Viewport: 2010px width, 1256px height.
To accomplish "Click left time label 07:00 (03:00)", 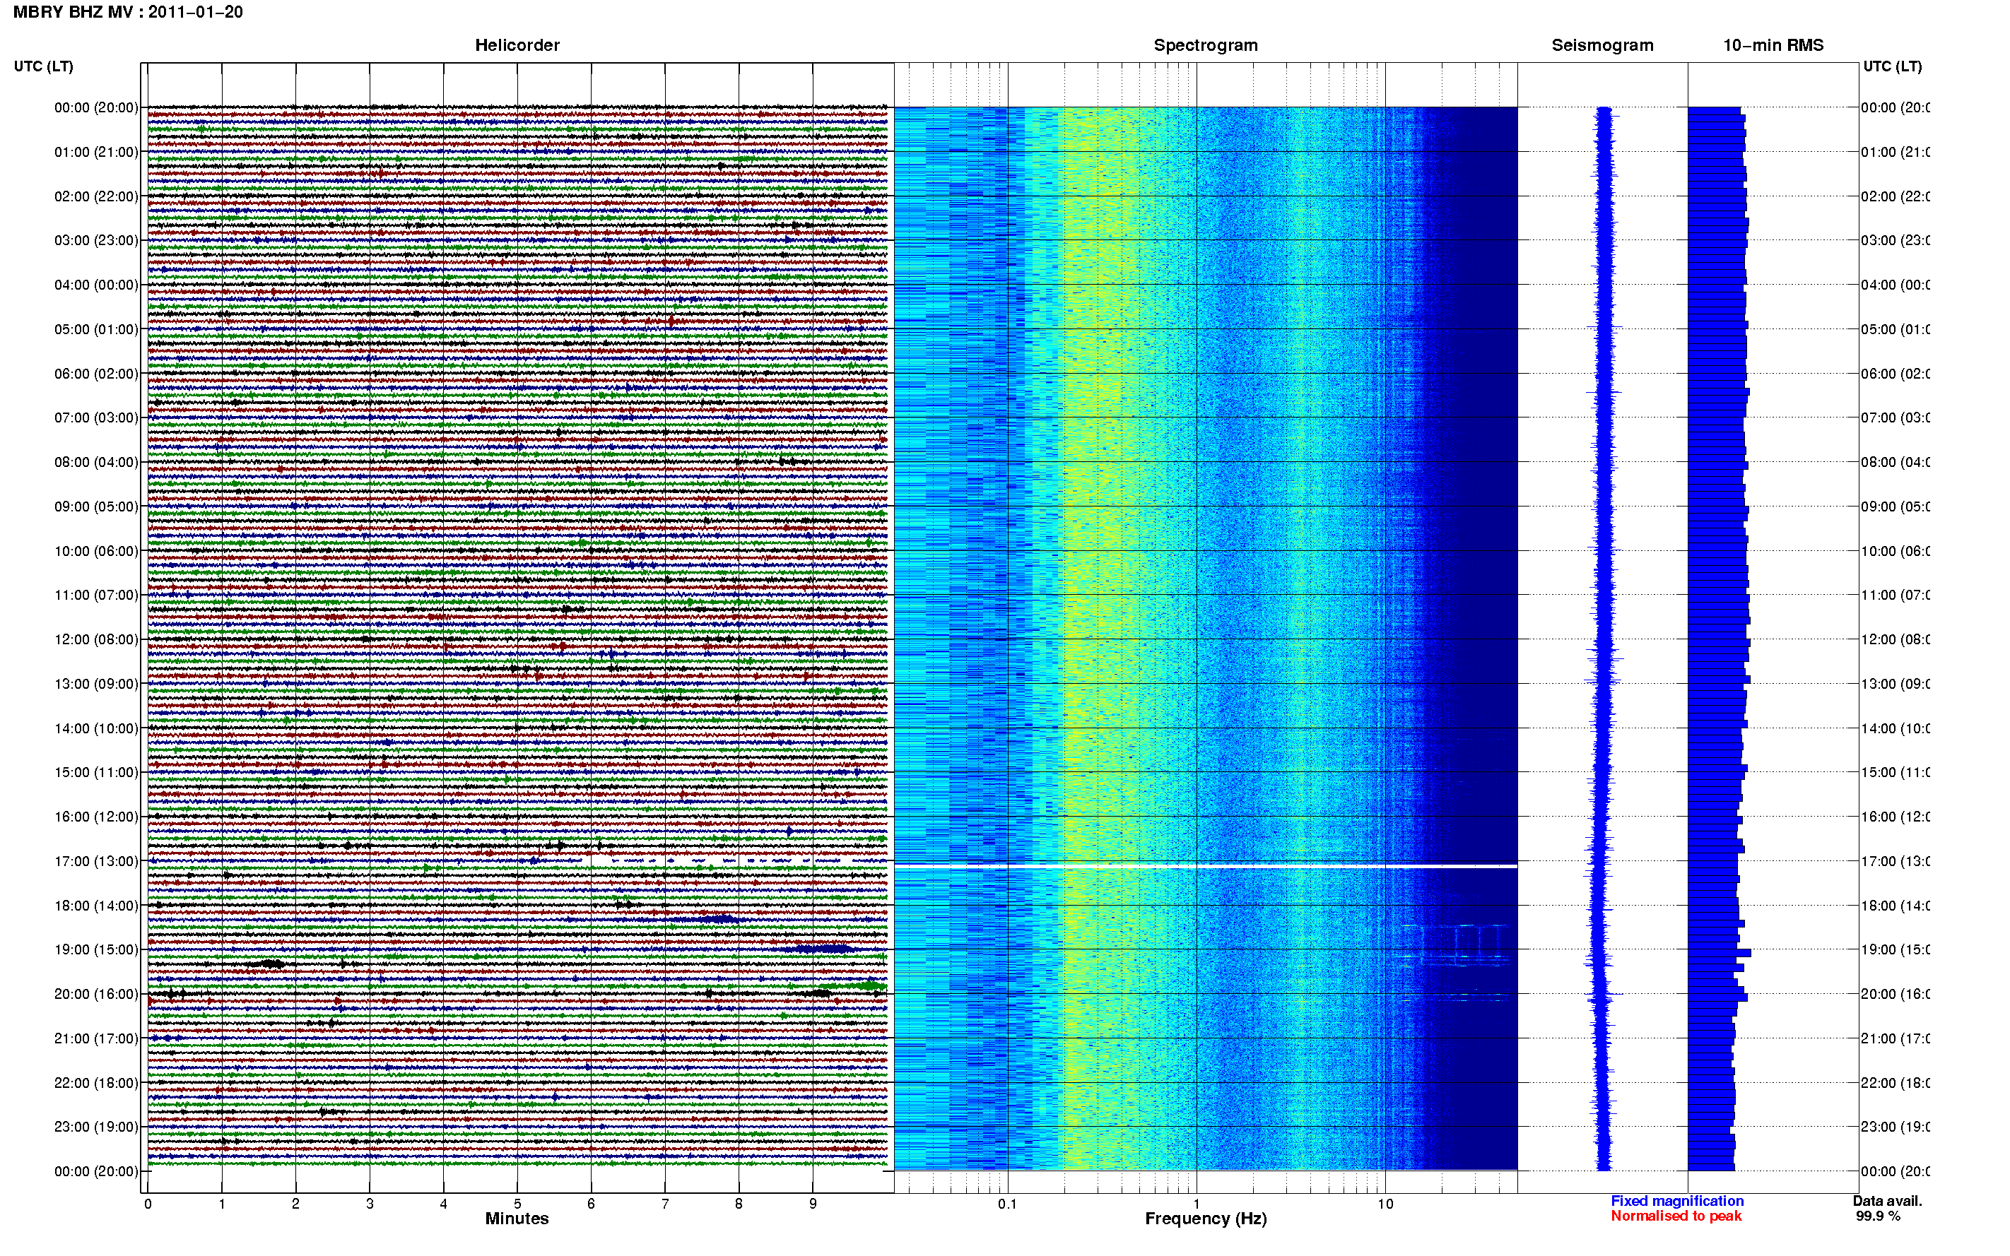I will [x=96, y=417].
